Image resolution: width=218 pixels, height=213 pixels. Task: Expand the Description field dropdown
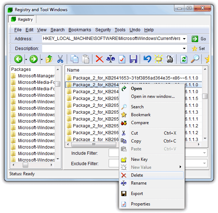[184, 49]
